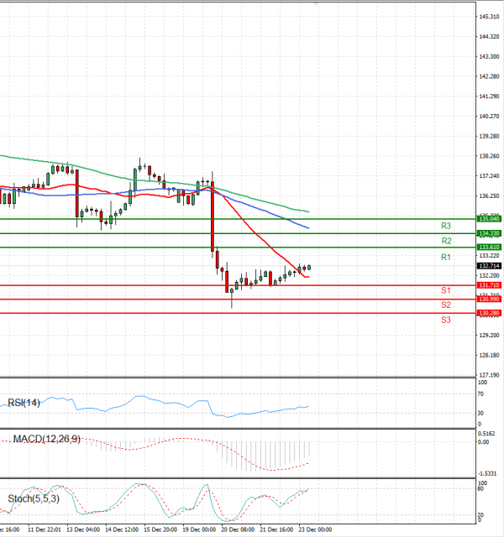This screenshot has height=537, width=504.
Task: Click the R3 resistance label
Action: [446, 226]
